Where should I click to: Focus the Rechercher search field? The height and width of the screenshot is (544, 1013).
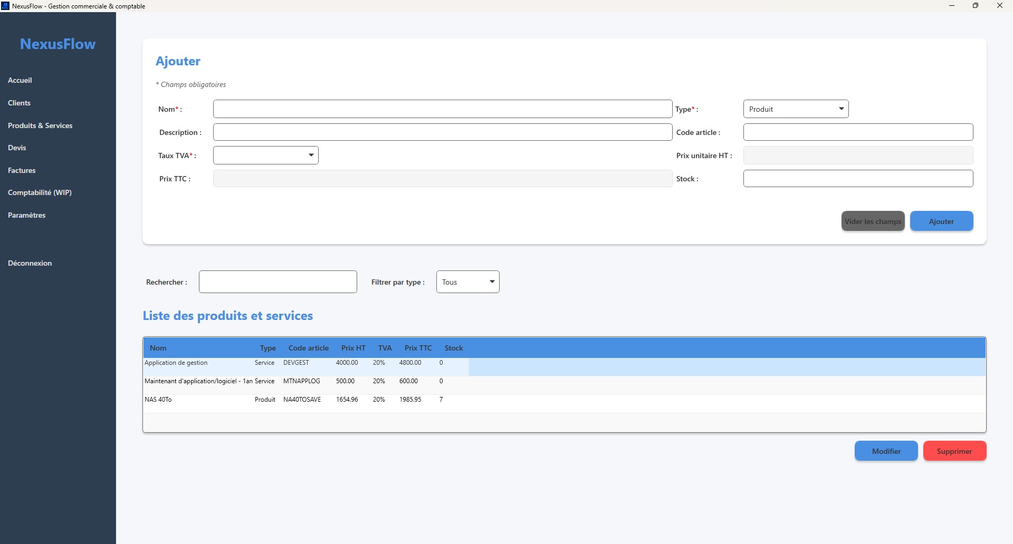(278, 282)
